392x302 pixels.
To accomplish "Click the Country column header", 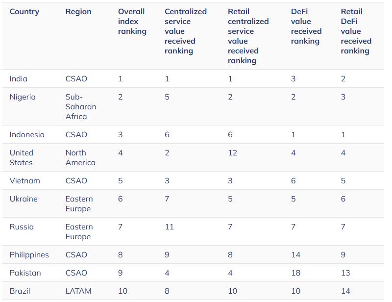I will pos(24,12).
